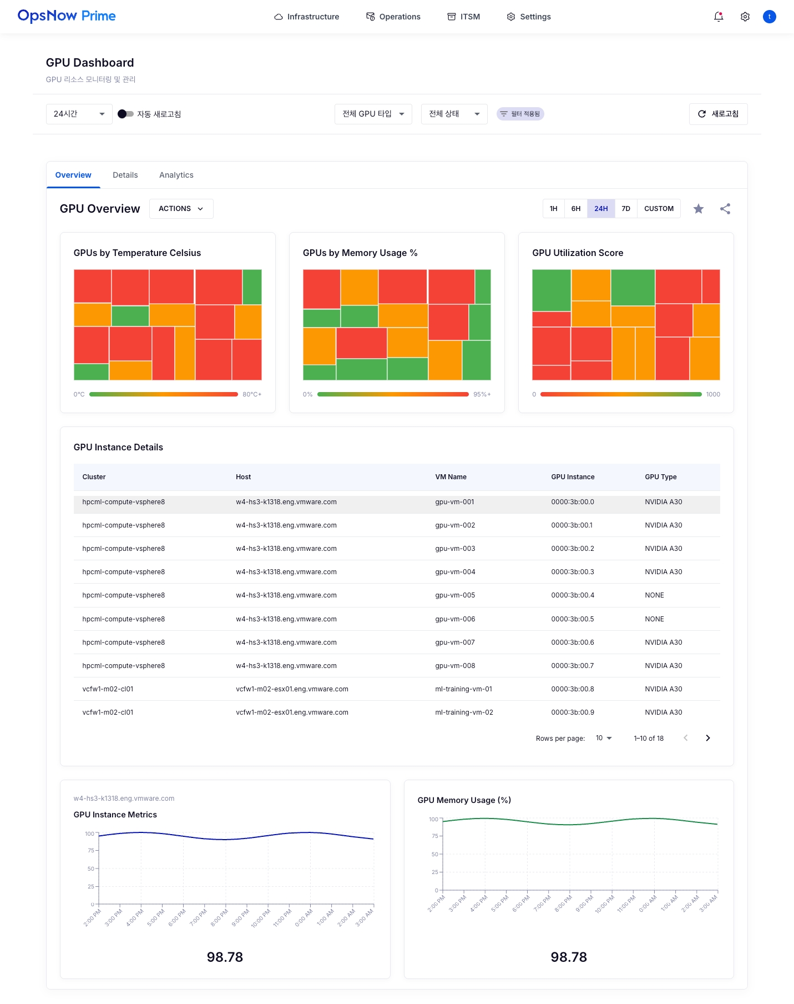Switch time range to 7D
Viewport: 794px width, 1004px height.
pyautogui.click(x=626, y=209)
